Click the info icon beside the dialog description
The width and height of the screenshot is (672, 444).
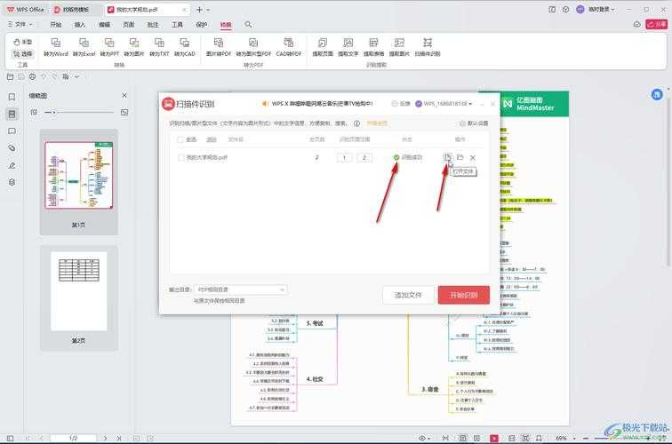point(356,123)
